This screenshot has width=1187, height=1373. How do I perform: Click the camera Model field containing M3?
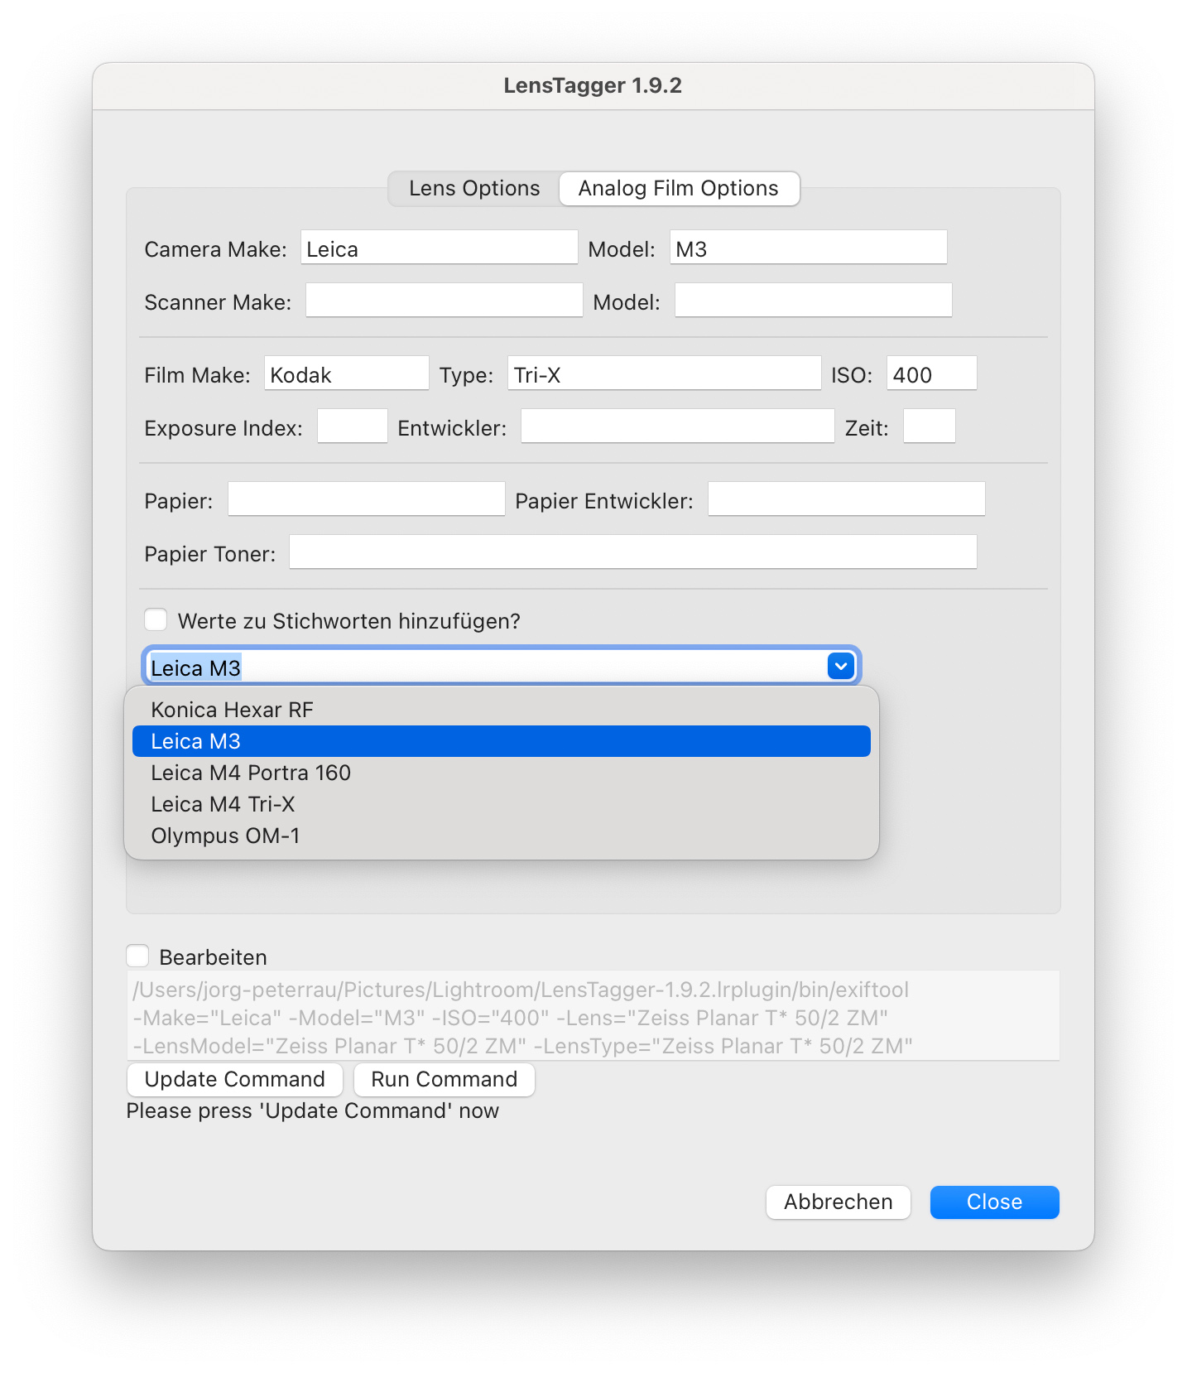808,248
